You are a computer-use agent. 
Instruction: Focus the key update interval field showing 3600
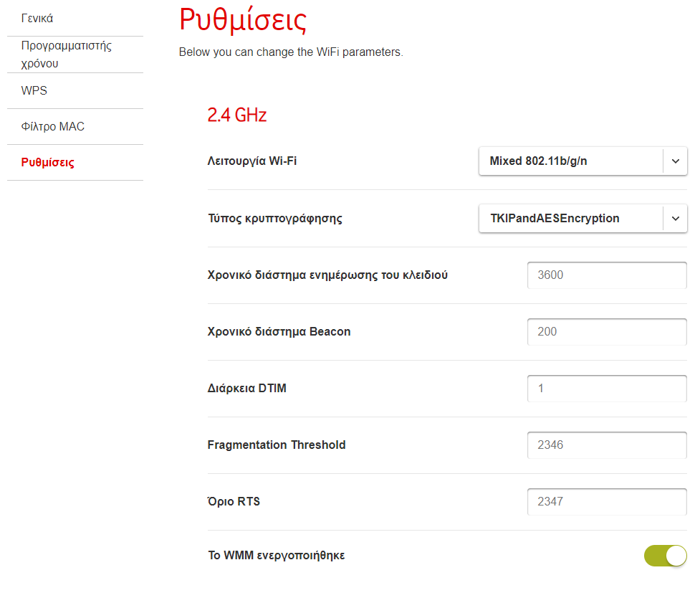(607, 275)
